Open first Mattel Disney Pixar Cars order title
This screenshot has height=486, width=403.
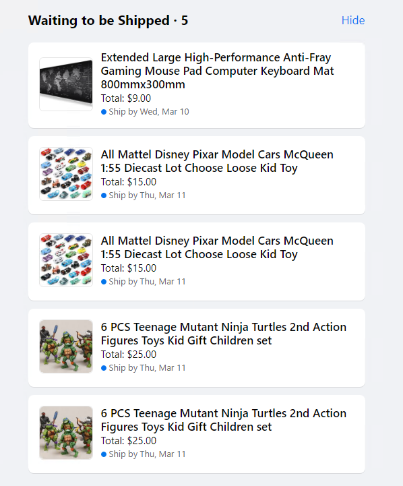(x=217, y=161)
